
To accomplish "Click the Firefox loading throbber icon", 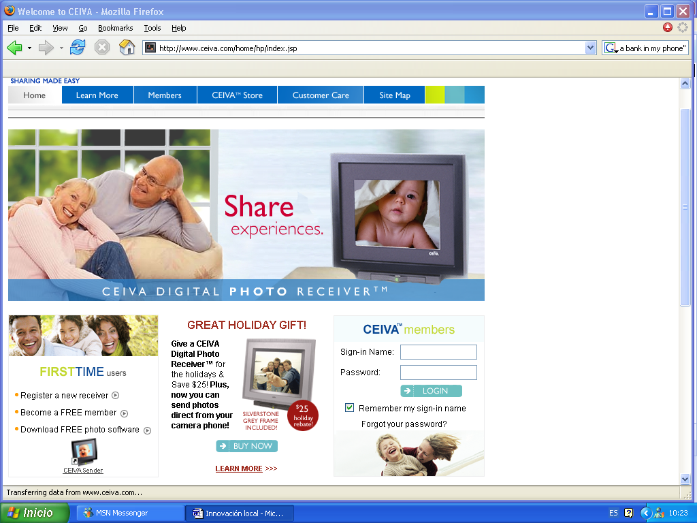I will point(683,27).
